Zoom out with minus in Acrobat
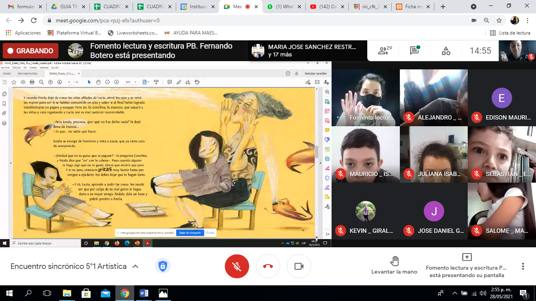Image resolution: width=536 pixels, height=301 pixels. pyautogui.click(x=107, y=82)
